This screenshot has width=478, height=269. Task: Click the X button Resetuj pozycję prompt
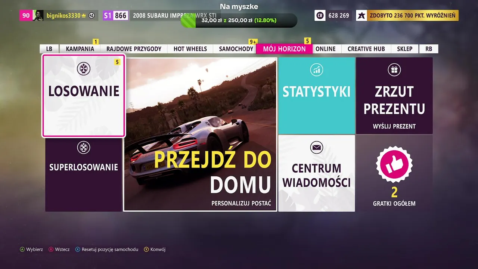click(x=107, y=250)
